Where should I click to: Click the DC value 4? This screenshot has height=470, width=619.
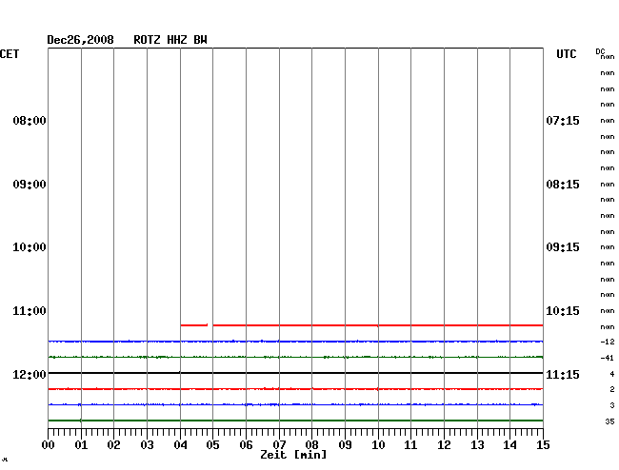coord(612,374)
